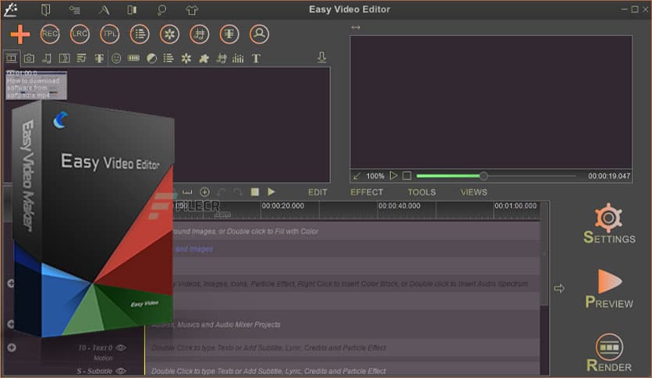The image size is (652, 378).
Task: Click the timeline ruler at 00:01:00.000
Action: pos(516,205)
